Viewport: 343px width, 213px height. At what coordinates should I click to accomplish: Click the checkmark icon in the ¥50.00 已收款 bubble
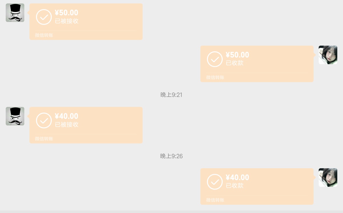(215, 59)
